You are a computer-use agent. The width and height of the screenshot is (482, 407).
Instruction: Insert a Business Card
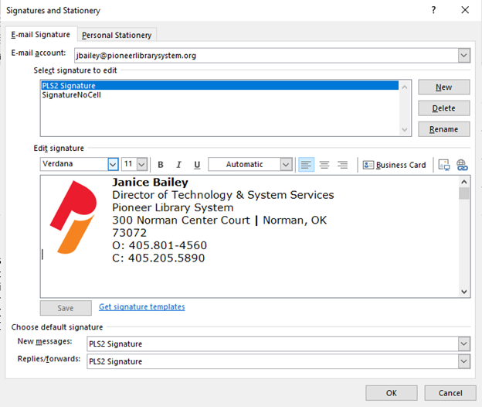click(394, 165)
